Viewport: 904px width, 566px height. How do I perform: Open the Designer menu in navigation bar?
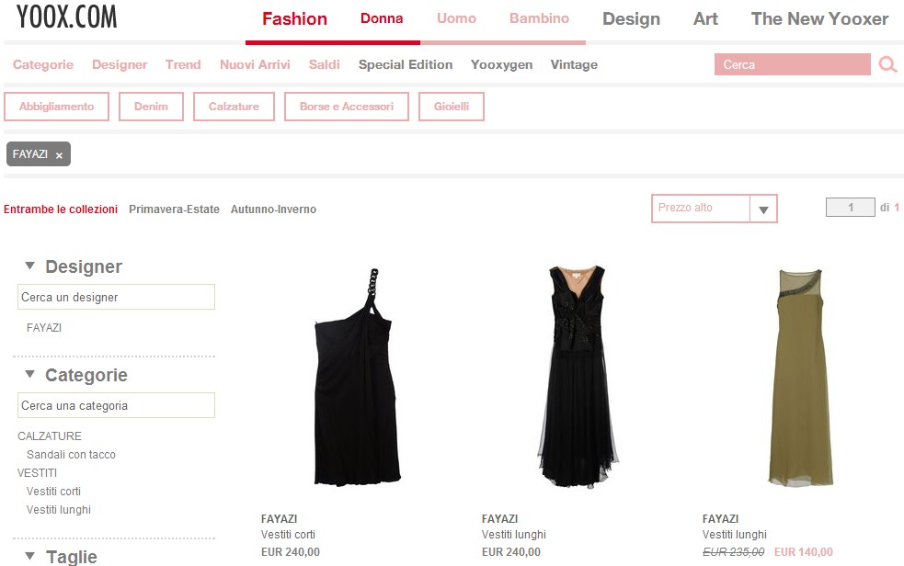(120, 64)
